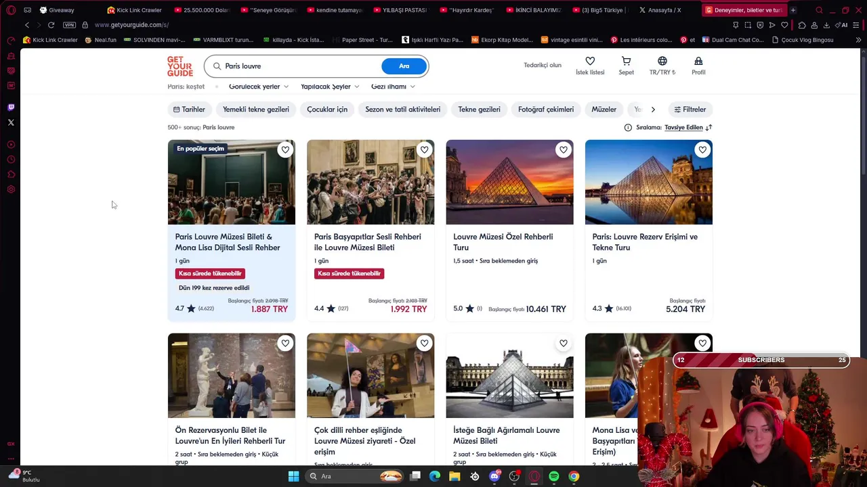This screenshot has width=867, height=487.
Task: Open the Sepet shopping cart
Action: tap(626, 61)
